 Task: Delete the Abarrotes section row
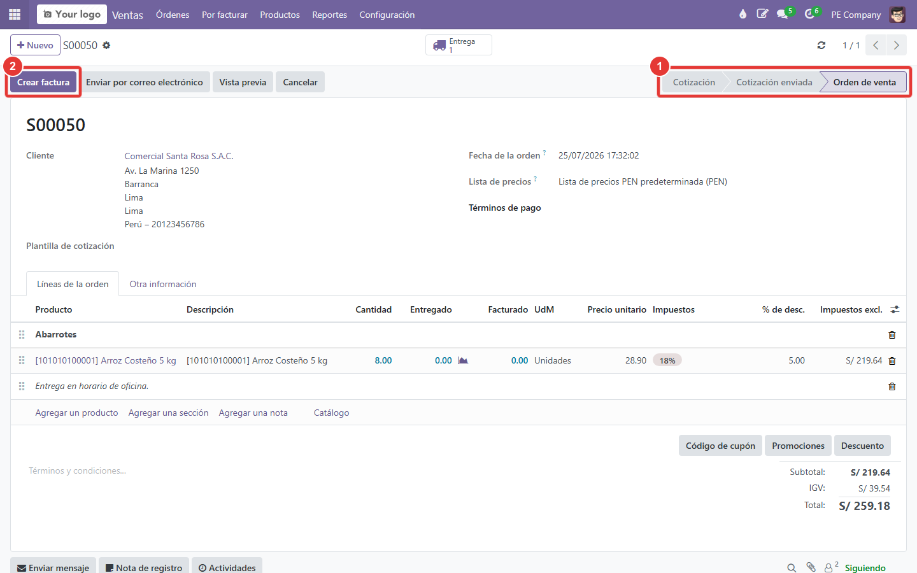tap(892, 335)
